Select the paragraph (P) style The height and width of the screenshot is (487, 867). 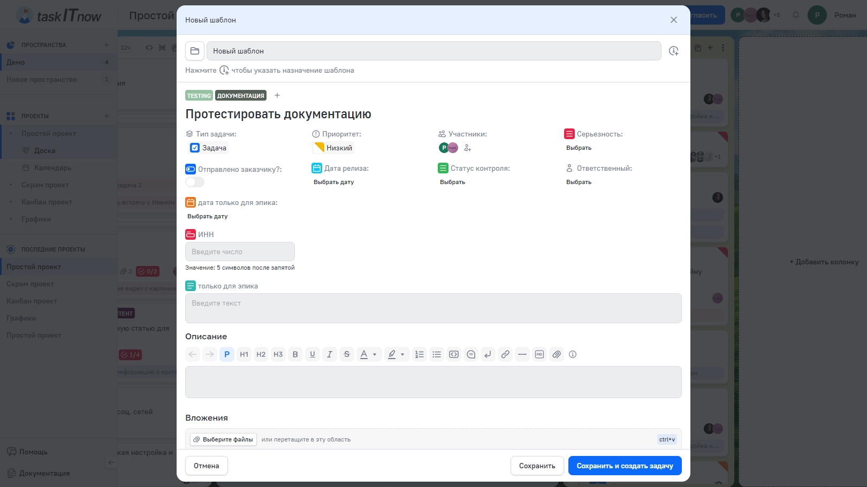227,354
